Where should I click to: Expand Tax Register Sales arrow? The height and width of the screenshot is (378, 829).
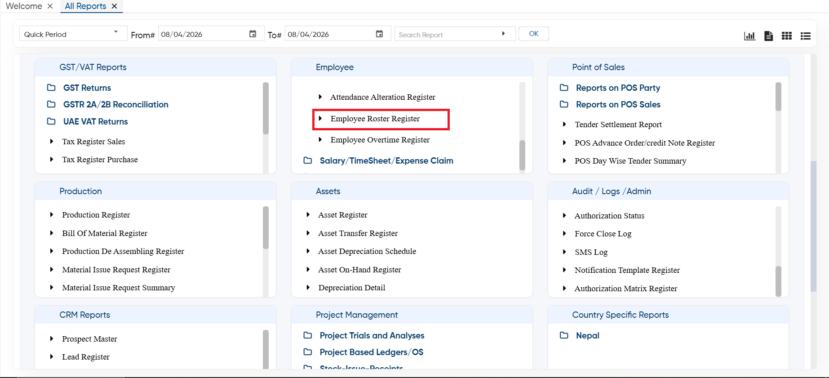point(52,141)
